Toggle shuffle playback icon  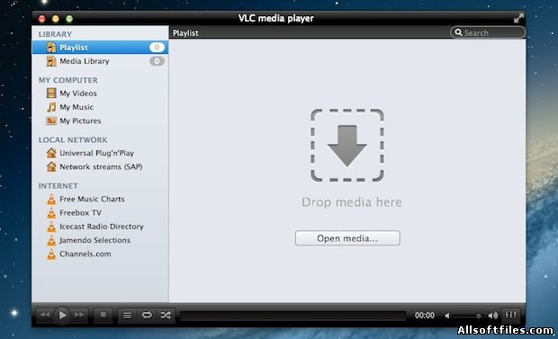(x=166, y=315)
